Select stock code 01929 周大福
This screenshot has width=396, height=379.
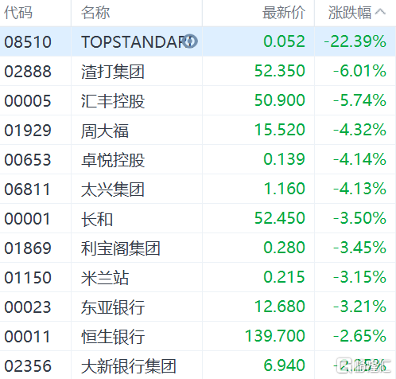28,131
